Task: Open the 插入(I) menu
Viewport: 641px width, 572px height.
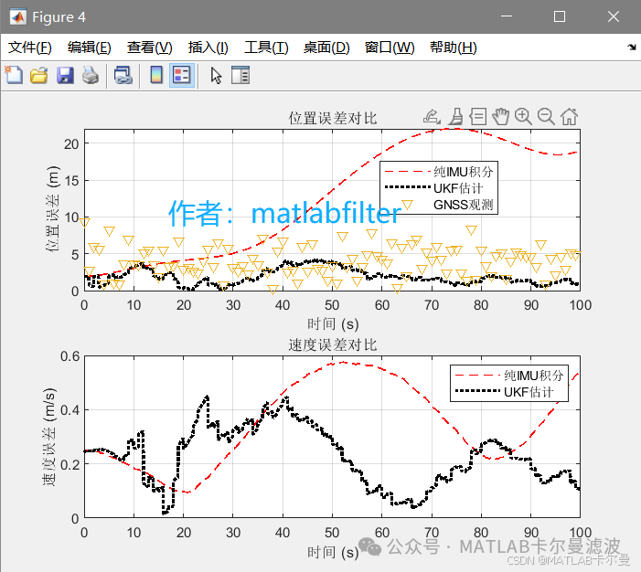Action: click(208, 48)
